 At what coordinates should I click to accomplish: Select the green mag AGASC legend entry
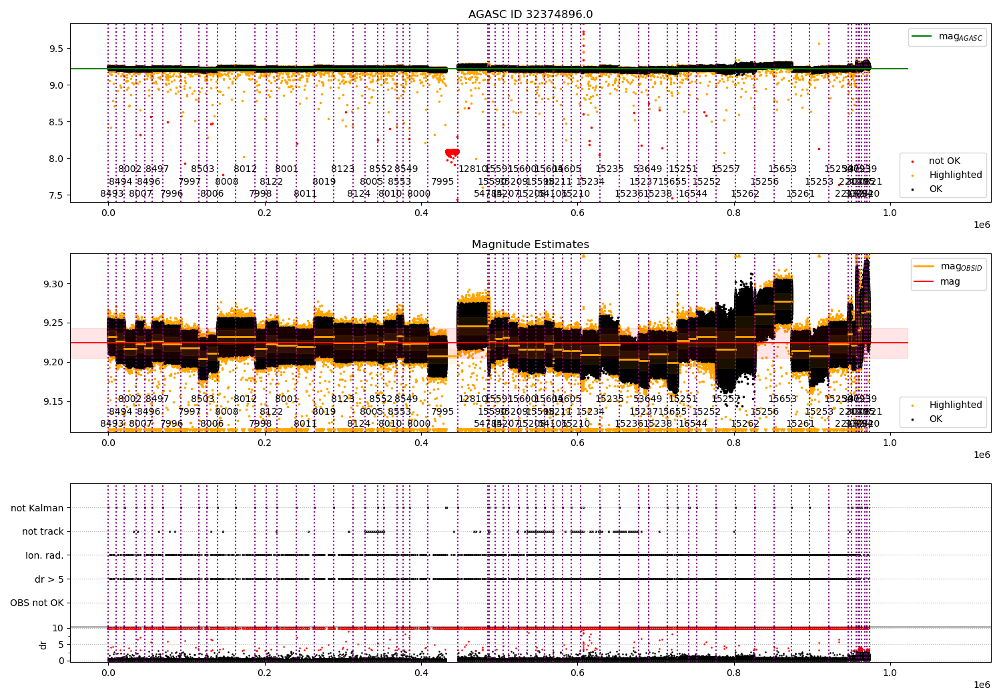click(947, 37)
